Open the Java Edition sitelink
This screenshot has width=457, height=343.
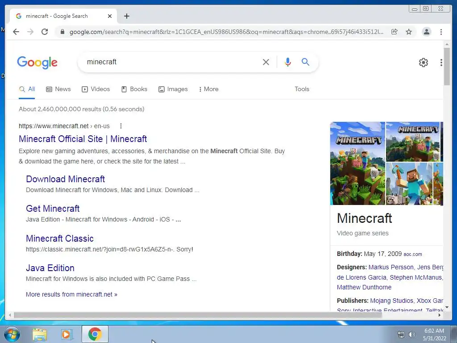(x=50, y=268)
